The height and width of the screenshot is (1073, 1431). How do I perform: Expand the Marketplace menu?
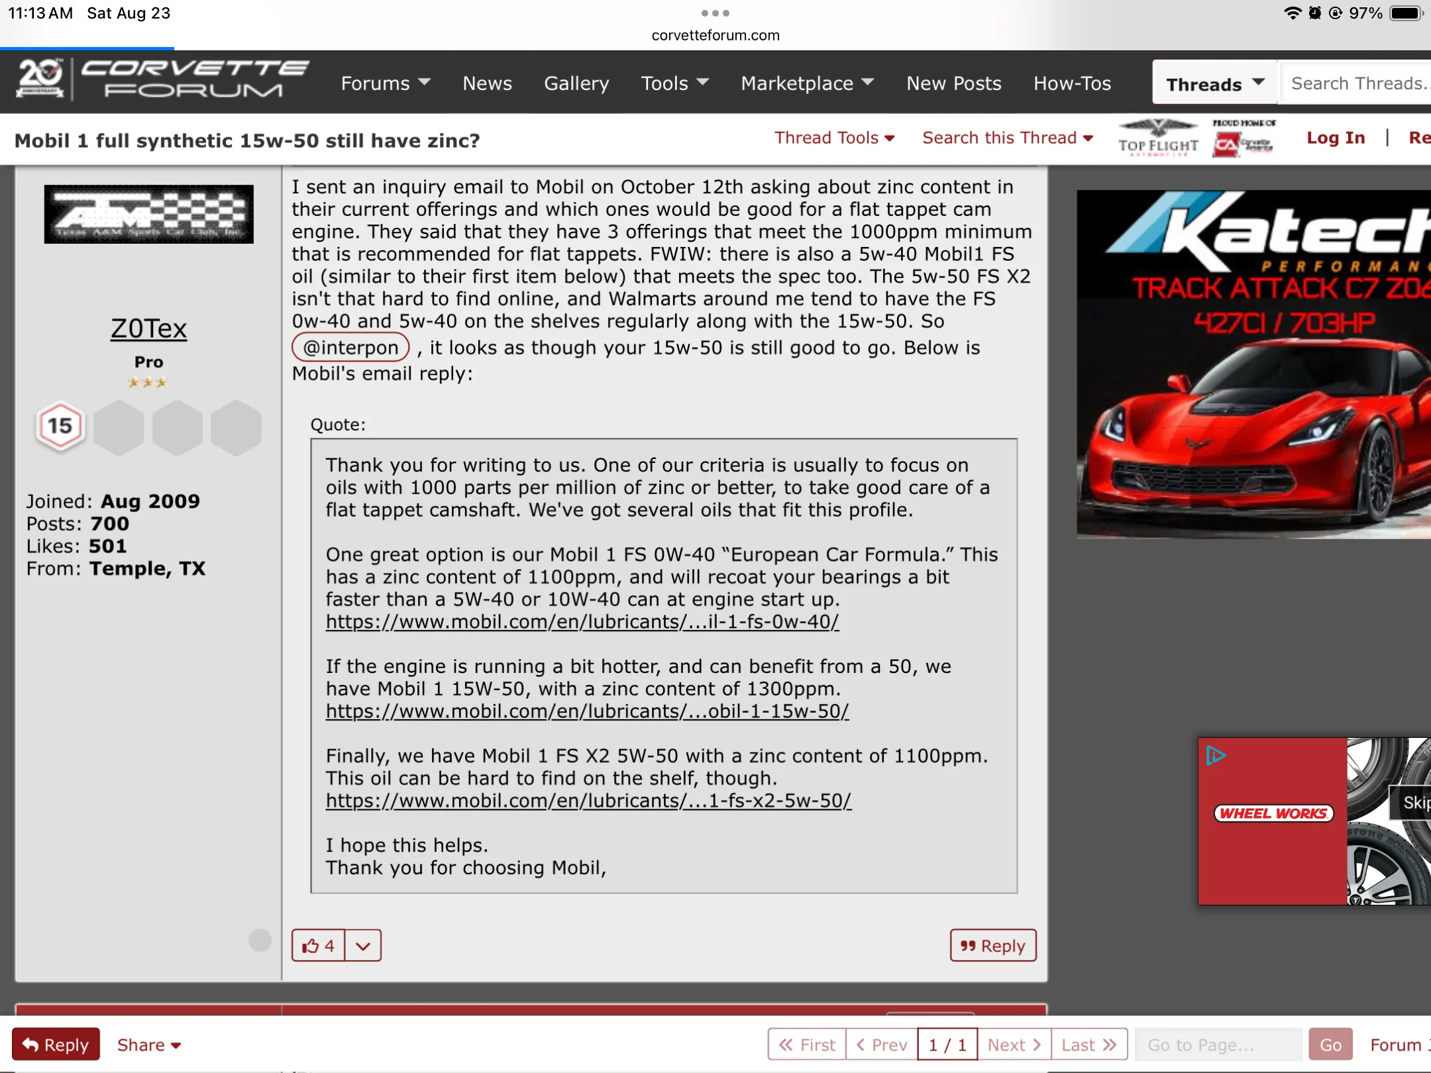click(807, 83)
